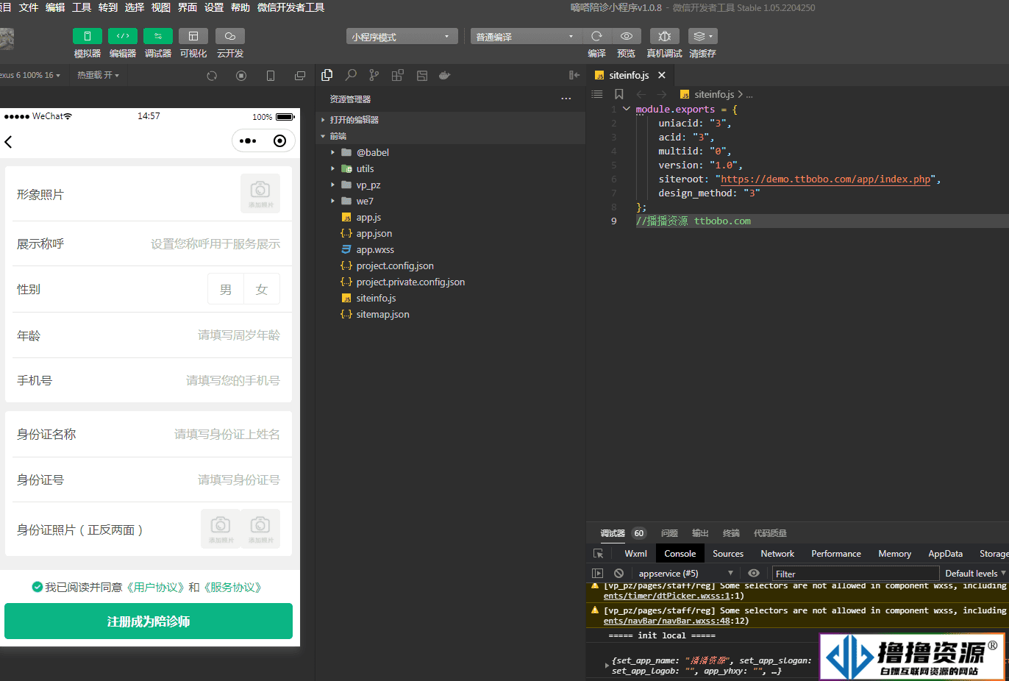1009x681 pixels.
Task: Click the Compile refresh icon
Action: tap(596, 36)
